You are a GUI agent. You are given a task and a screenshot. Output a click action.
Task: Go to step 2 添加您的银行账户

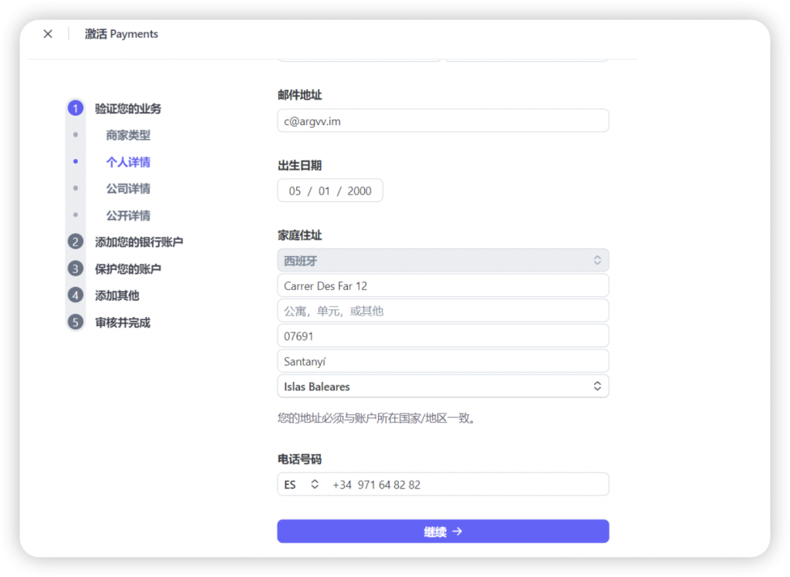tap(139, 242)
